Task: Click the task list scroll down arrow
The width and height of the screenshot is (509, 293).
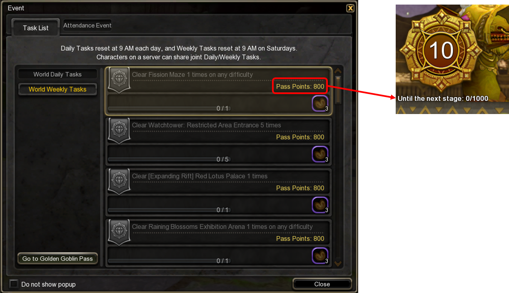Action: click(338, 263)
